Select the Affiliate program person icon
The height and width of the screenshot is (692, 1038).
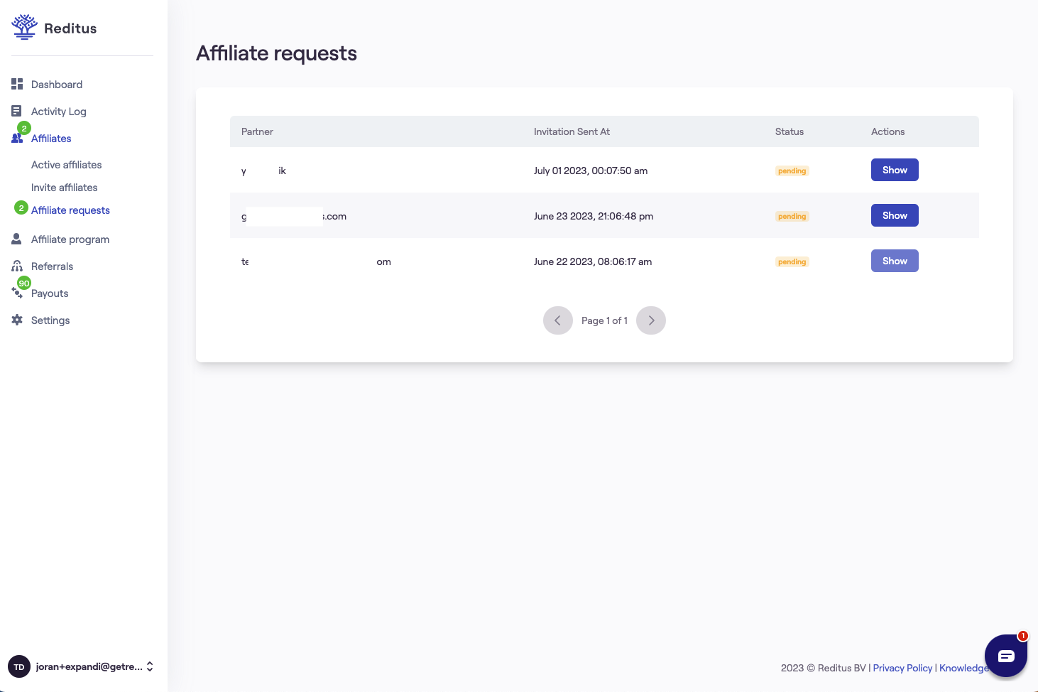(17, 239)
